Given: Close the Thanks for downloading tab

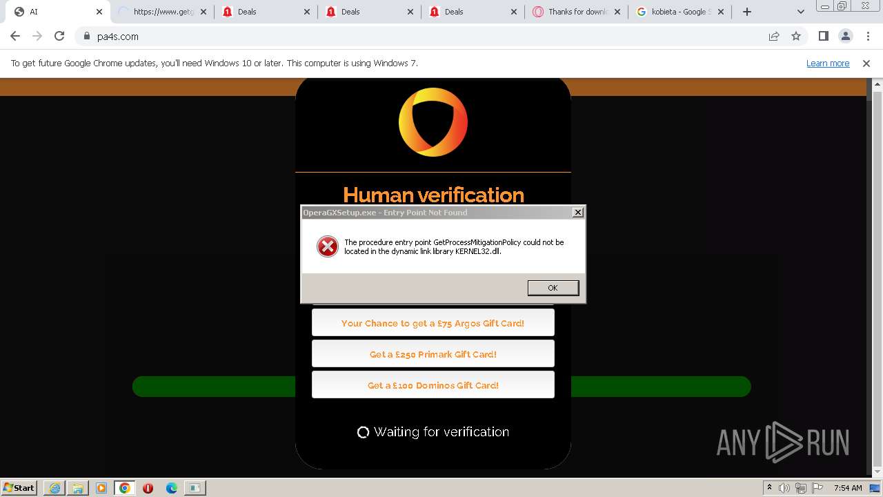Looking at the screenshot, I should [617, 12].
